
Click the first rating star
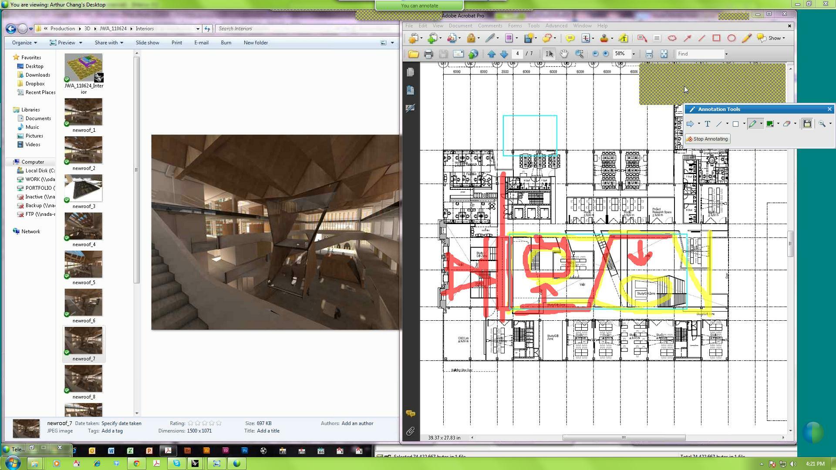coord(190,423)
